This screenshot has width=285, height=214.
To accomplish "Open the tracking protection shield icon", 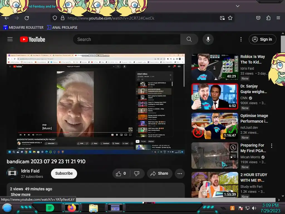I will click(x=55, y=18).
